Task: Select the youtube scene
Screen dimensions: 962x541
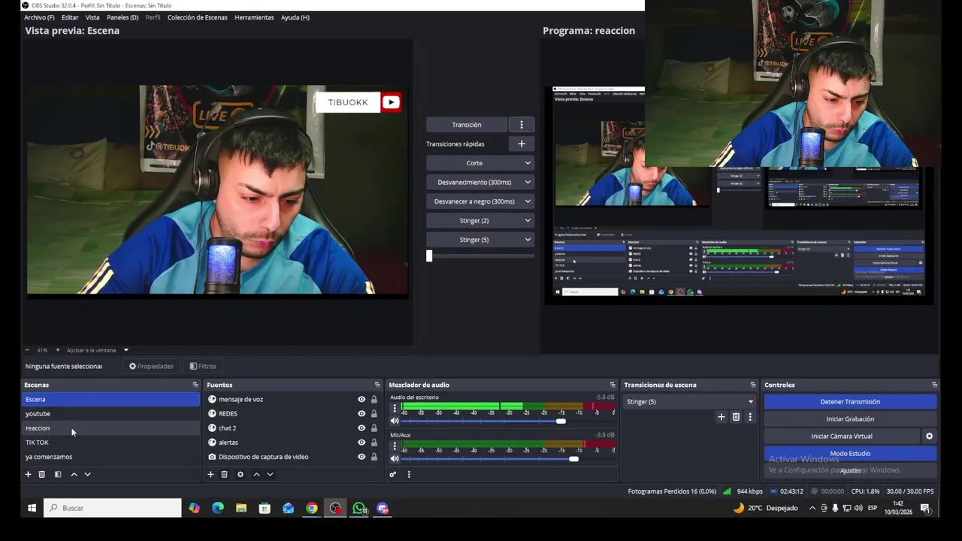Action: [x=110, y=414]
